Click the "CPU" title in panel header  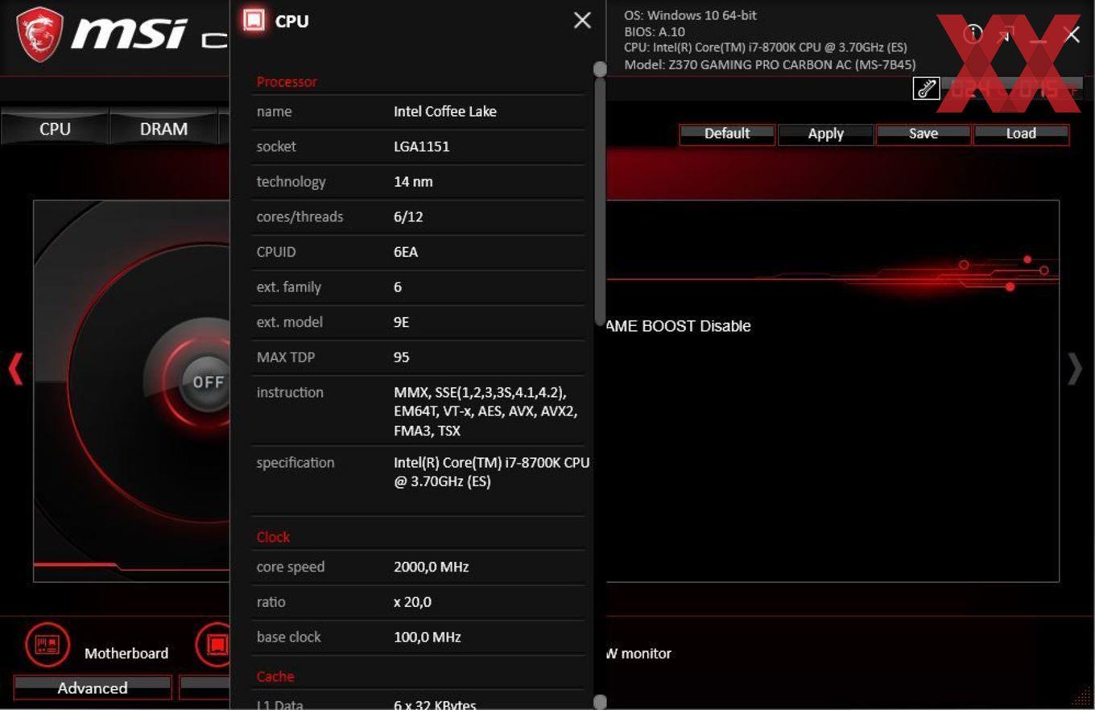coord(291,21)
